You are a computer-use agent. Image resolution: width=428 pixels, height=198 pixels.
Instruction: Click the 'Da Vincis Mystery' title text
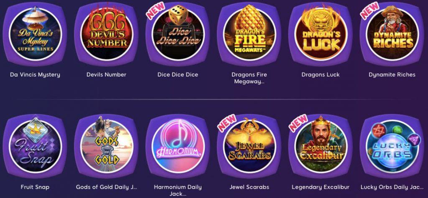pyautogui.click(x=35, y=75)
